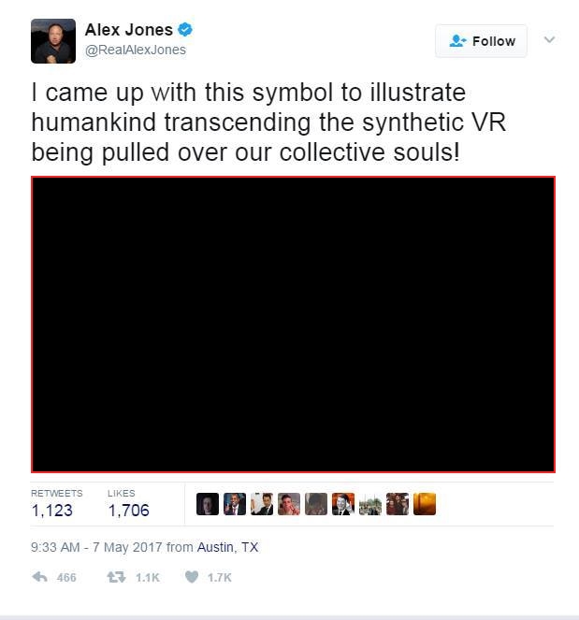This screenshot has height=620, width=579.
Task: Click the Follow button
Action: (x=481, y=41)
